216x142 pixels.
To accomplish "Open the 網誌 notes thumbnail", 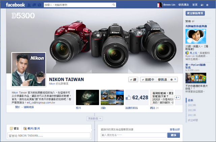I will (x=162, y=97).
